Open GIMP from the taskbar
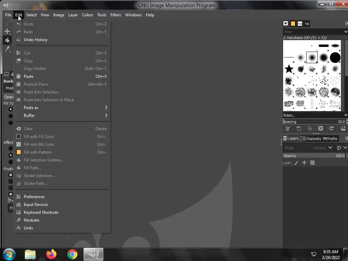This screenshot has height=261, width=348. [x=93, y=254]
